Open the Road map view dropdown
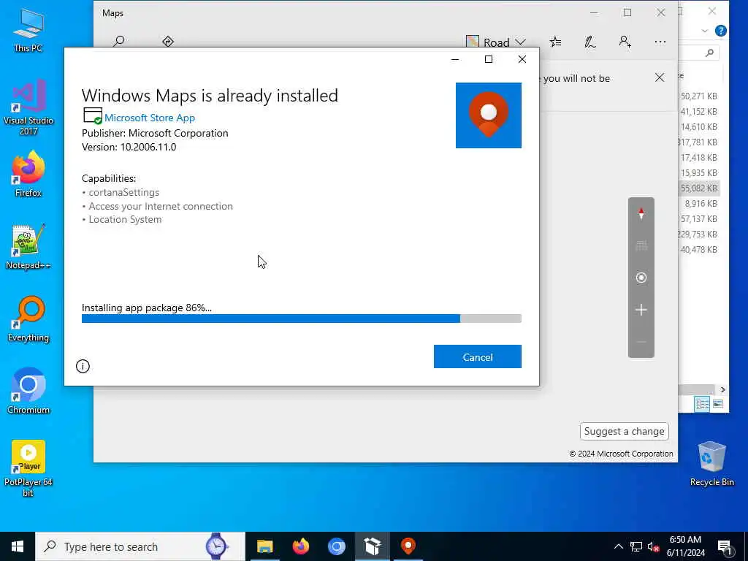This screenshot has width=748, height=561. [496, 42]
